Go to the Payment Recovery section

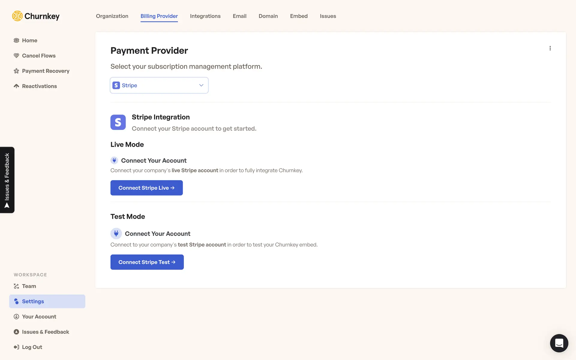45,71
